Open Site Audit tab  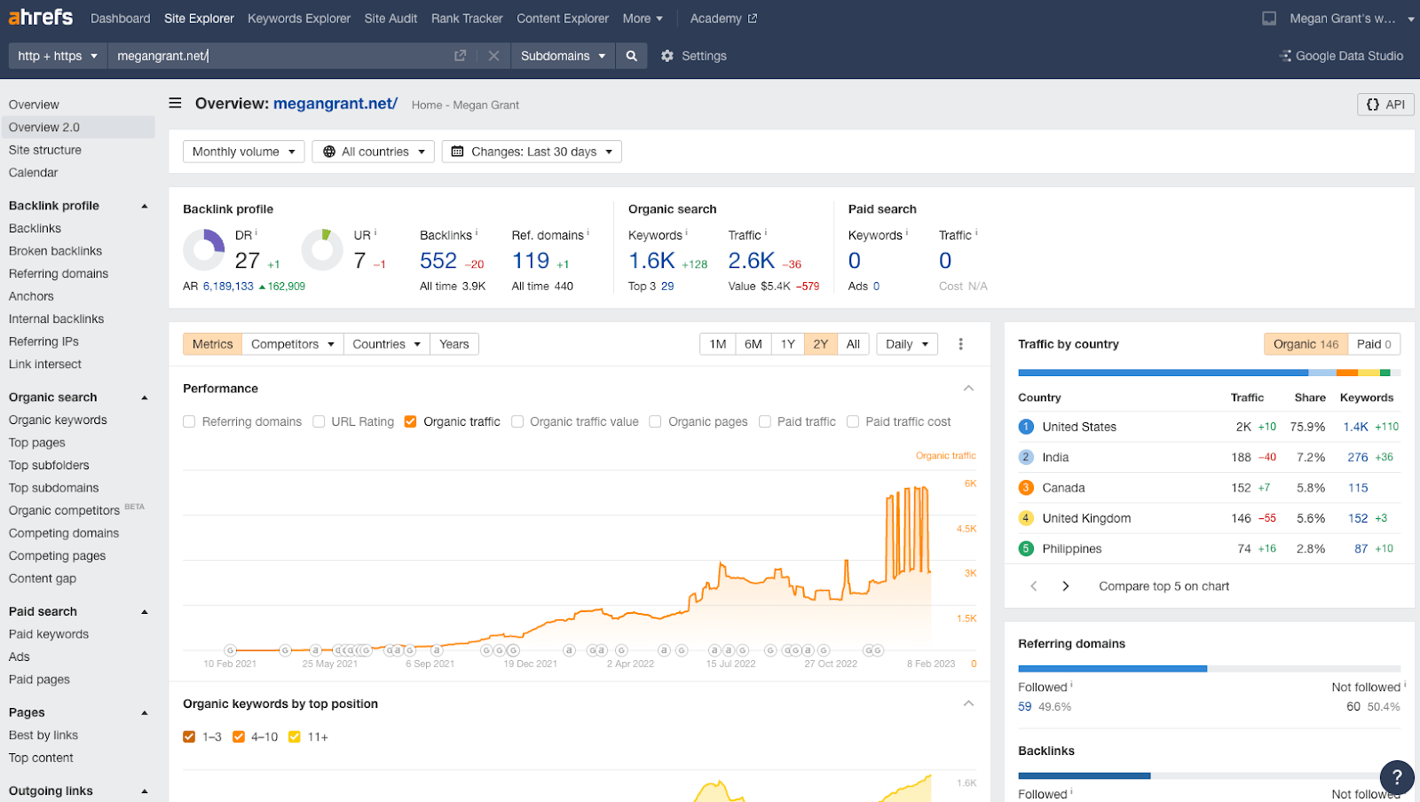(x=390, y=19)
